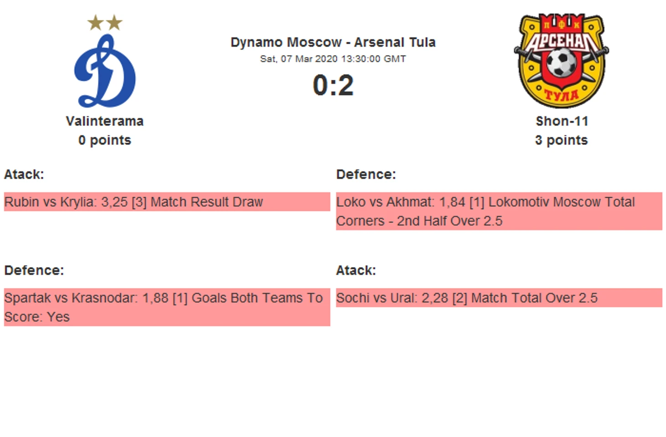Click the Arsenal Tula club crest

point(561,61)
